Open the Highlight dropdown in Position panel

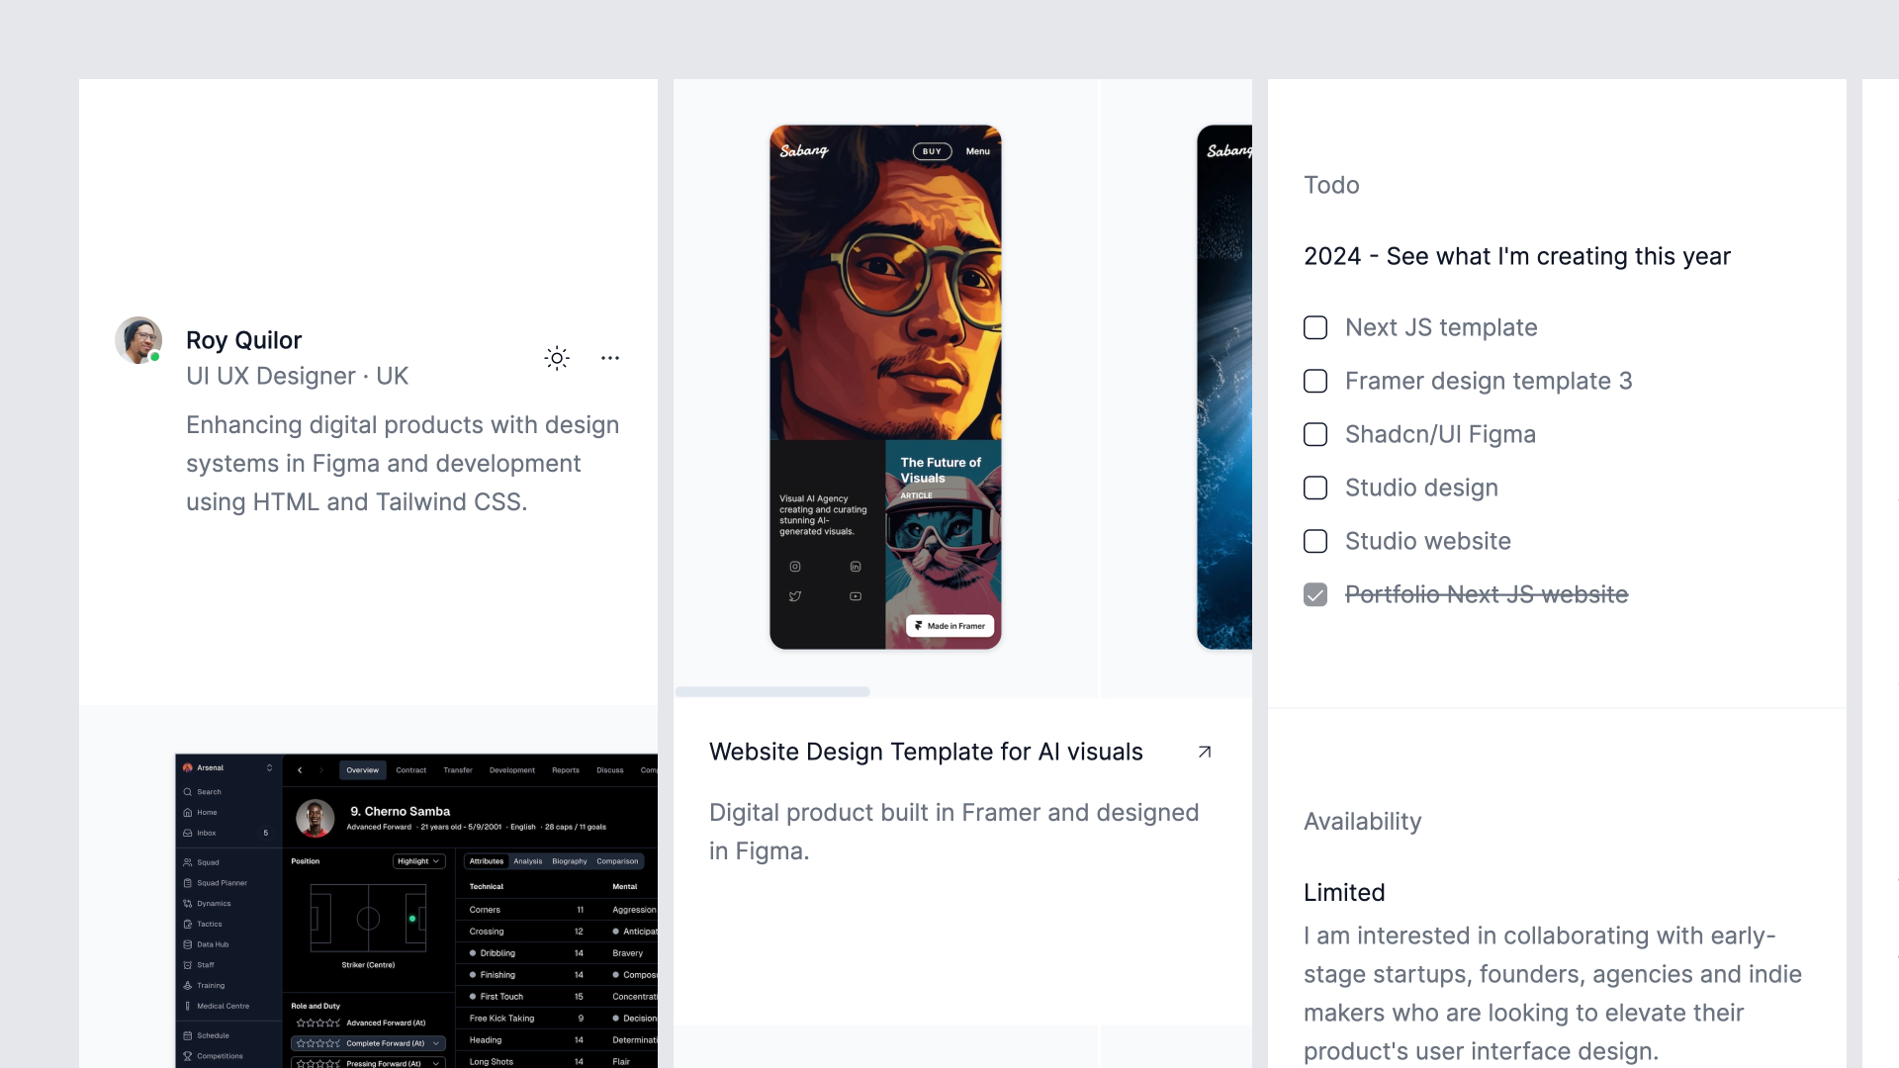point(419,861)
